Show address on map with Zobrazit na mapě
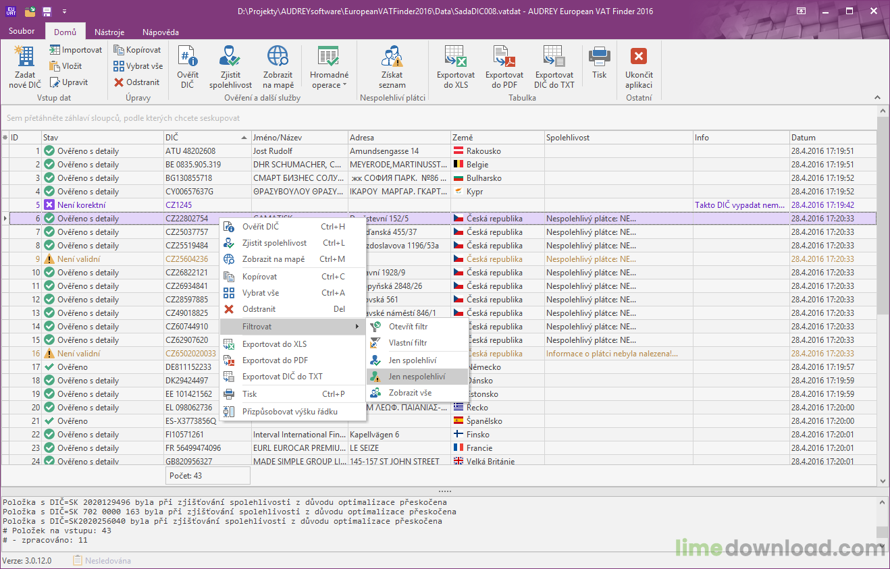 click(278, 65)
